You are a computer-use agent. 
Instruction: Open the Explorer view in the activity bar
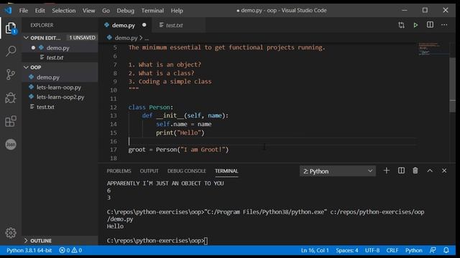(x=11, y=28)
